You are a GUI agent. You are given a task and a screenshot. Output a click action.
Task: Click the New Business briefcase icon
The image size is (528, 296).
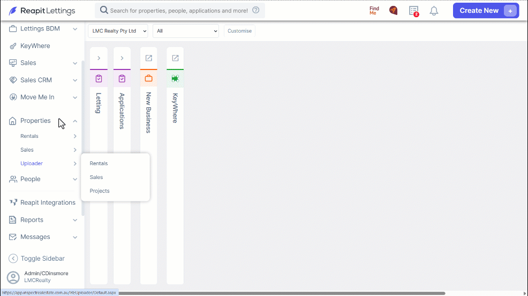148,79
